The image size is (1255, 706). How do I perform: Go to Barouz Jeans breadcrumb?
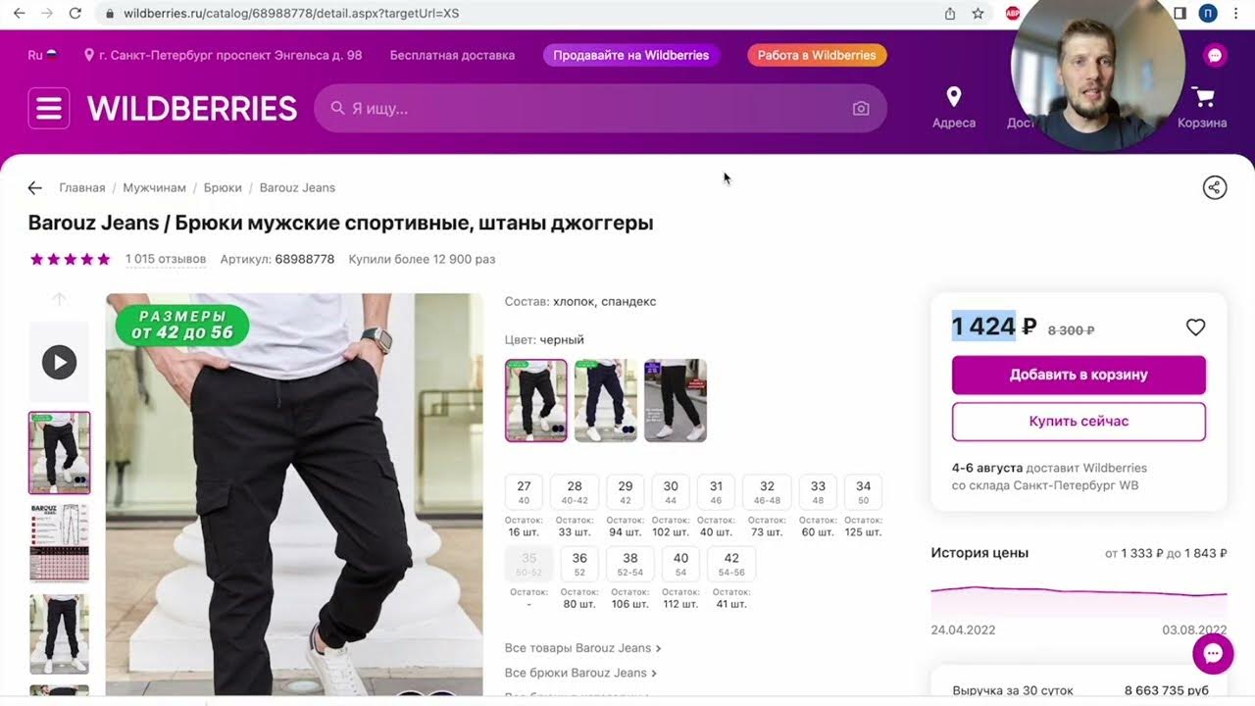(x=297, y=187)
